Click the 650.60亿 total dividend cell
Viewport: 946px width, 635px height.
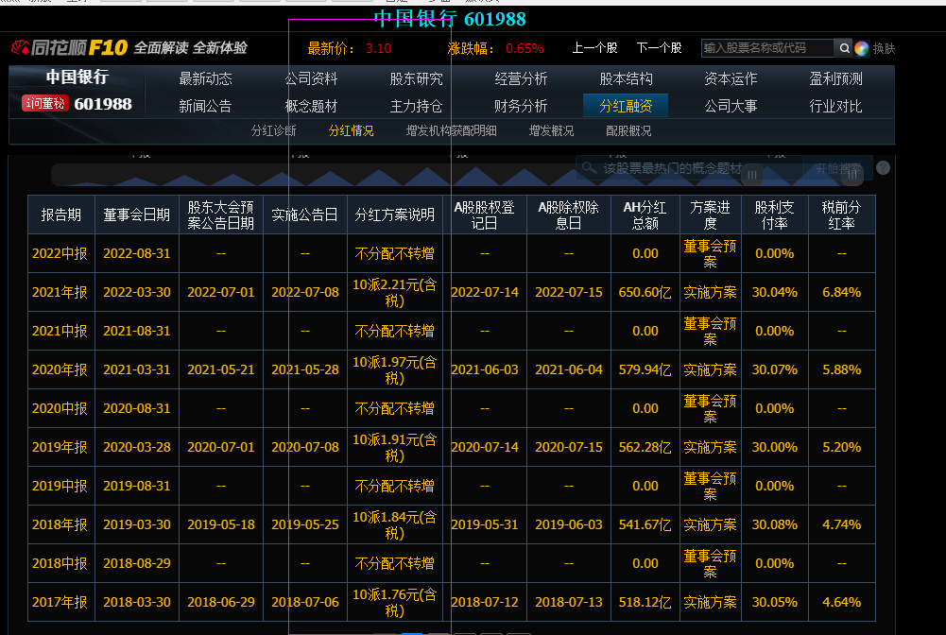[645, 292]
